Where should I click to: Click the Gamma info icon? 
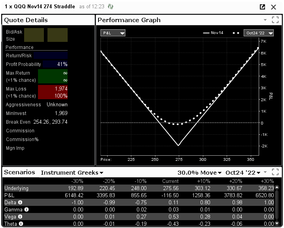click(27, 209)
